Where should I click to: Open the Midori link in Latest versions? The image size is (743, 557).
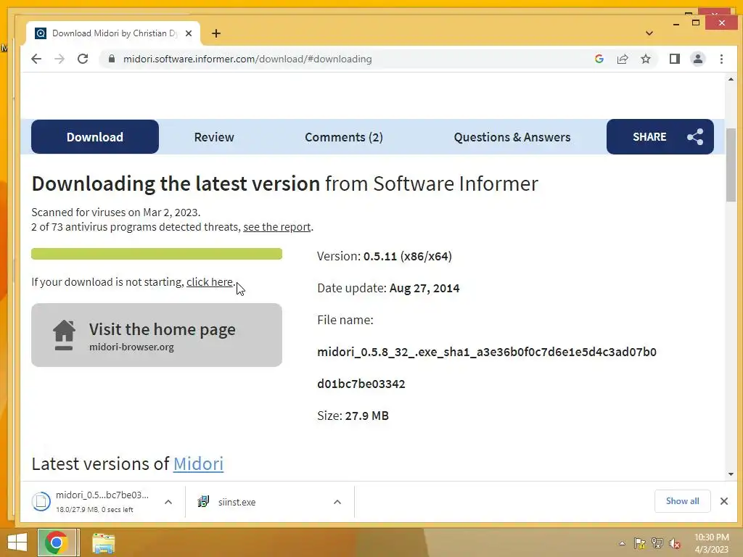tap(198, 463)
